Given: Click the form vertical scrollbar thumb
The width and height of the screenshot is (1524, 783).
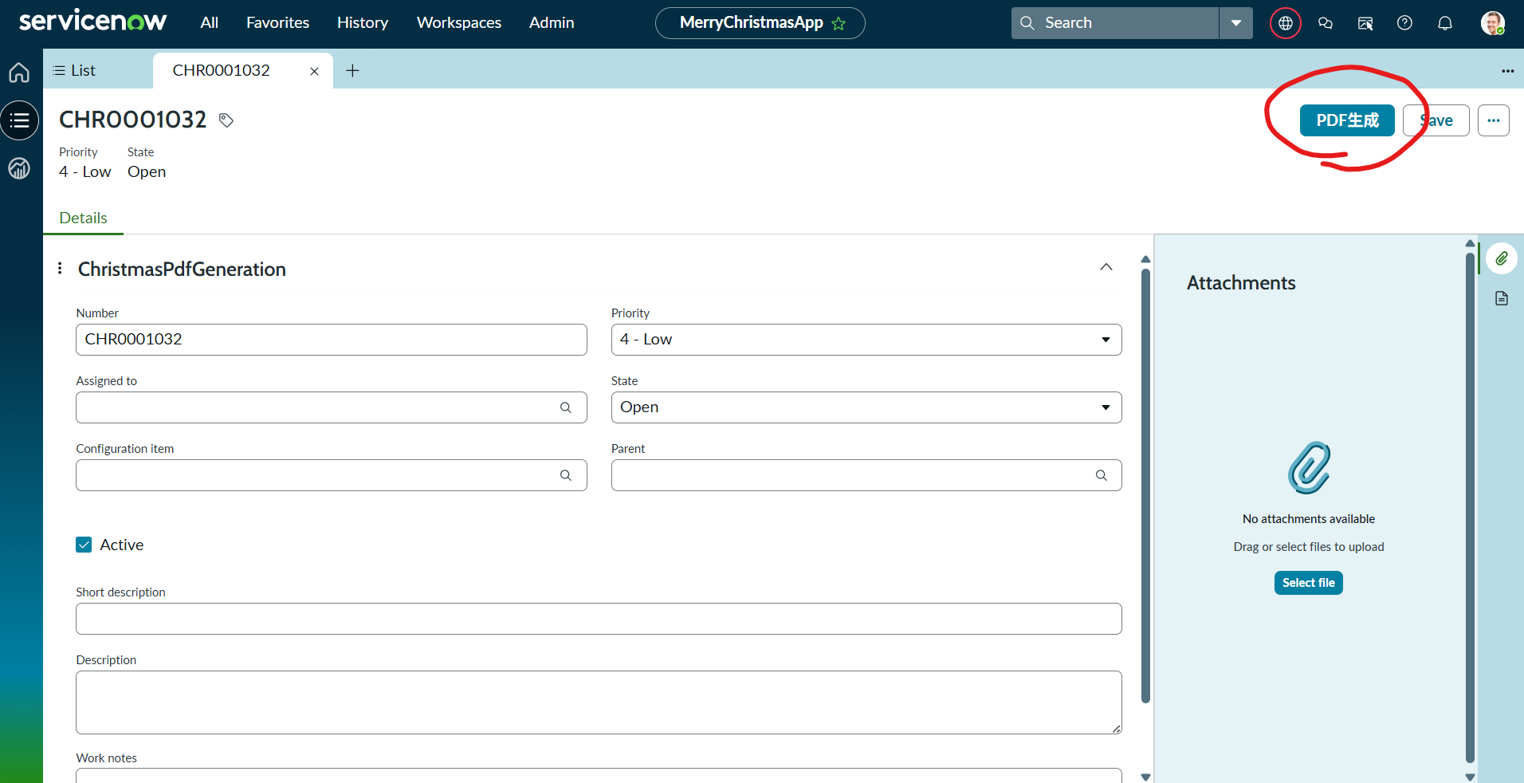Looking at the screenshot, I should [x=1145, y=486].
